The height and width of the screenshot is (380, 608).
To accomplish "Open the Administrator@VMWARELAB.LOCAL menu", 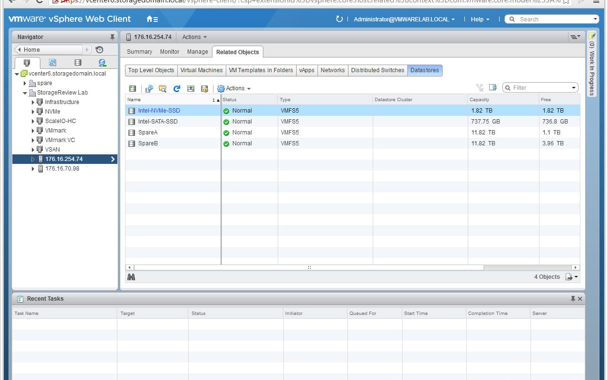I will pos(404,19).
